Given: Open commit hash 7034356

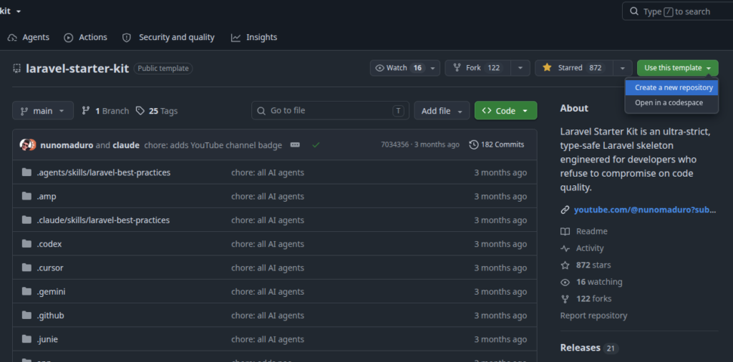Looking at the screenshot, I should click(x=394, y=145).
